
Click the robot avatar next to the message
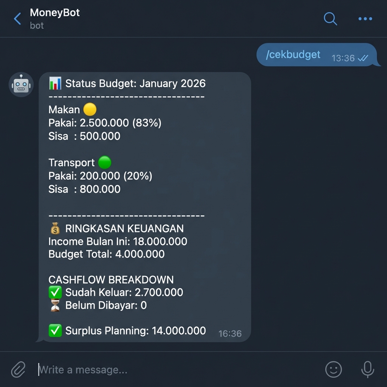(21, 85)
